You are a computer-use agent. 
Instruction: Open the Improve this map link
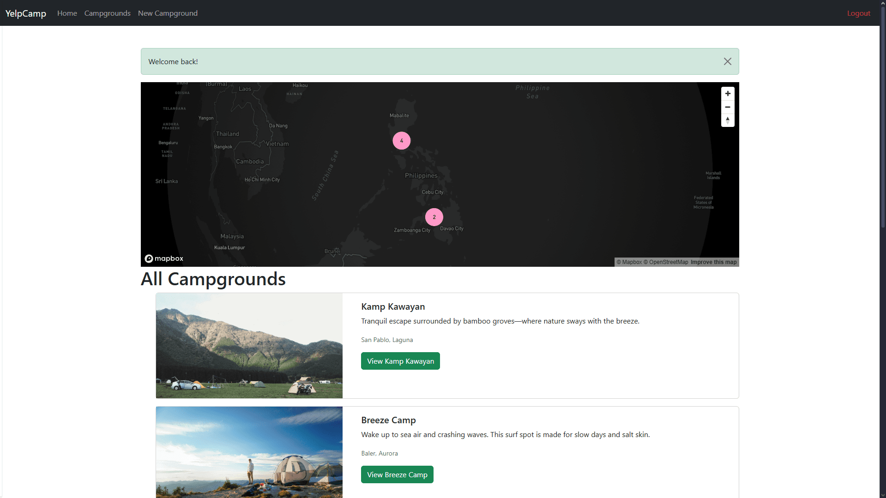click(713, 262)
